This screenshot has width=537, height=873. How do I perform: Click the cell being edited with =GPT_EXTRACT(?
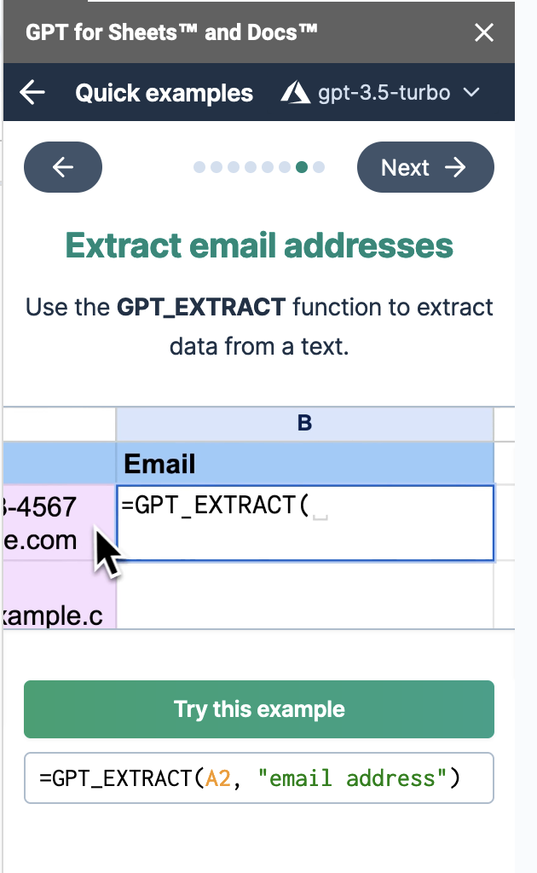click(304, 523)
